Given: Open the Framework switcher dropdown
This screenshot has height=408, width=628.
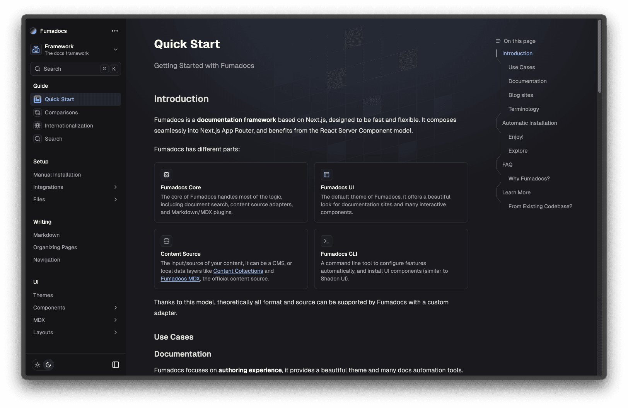Looking at the screenshot, I should point(115,49).
